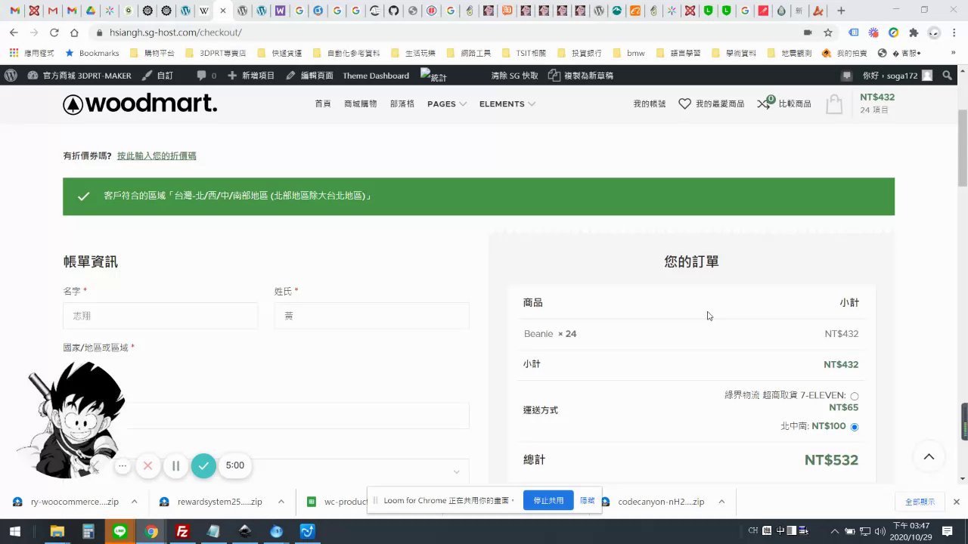
Task: Bookmark this page with the star
Action: [x=828, y=32]
